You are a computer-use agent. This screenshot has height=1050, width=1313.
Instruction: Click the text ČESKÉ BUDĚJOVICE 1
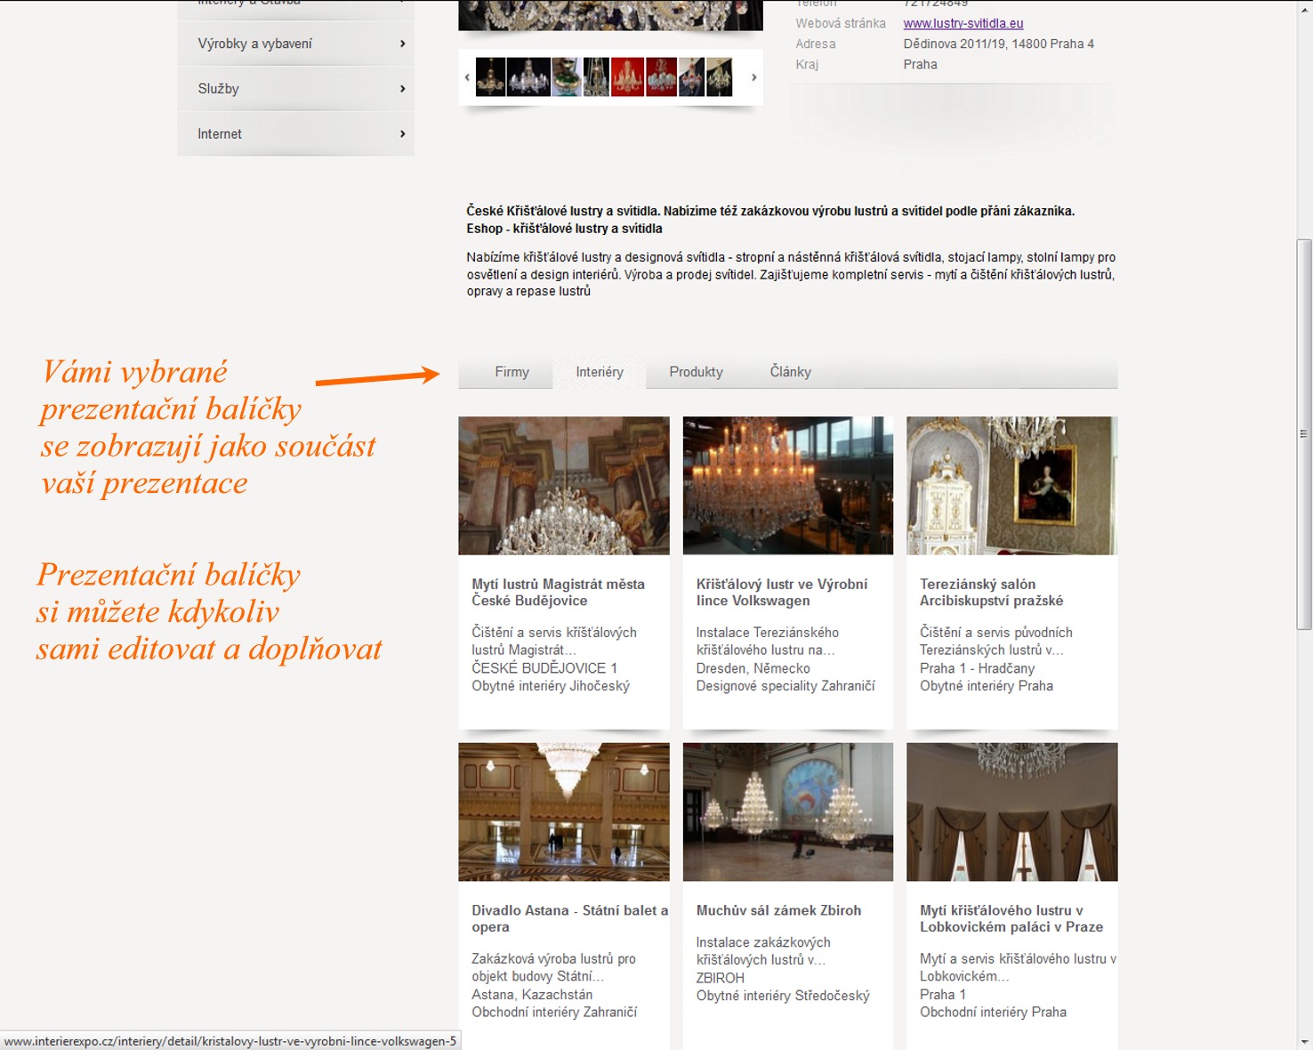coord(544,668)
